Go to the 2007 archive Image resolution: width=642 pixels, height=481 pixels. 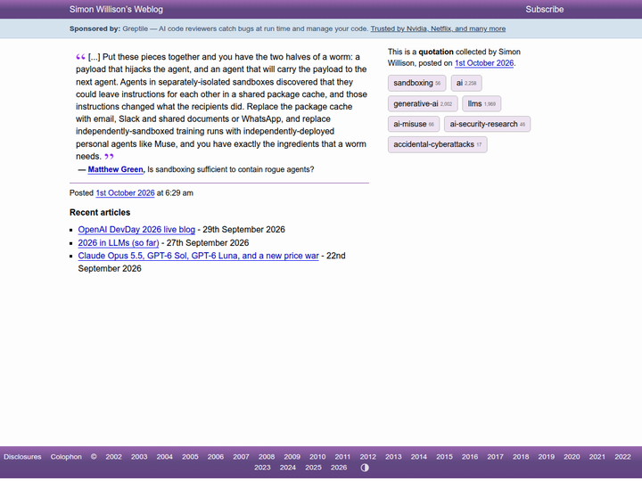click(x=241, y=457)
